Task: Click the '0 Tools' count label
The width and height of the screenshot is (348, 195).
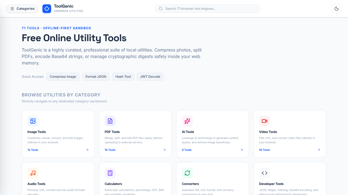Action: 187,150
